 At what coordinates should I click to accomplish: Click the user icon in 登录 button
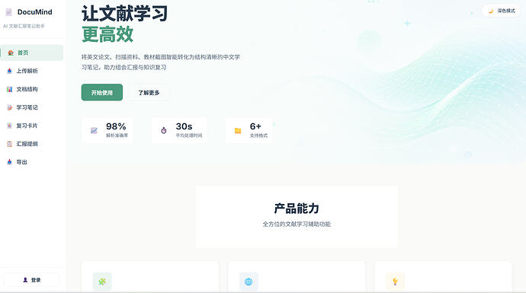25,280
